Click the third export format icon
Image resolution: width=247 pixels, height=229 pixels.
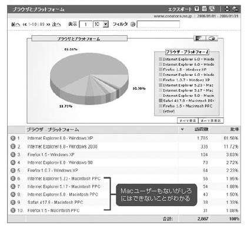[212, 9]
